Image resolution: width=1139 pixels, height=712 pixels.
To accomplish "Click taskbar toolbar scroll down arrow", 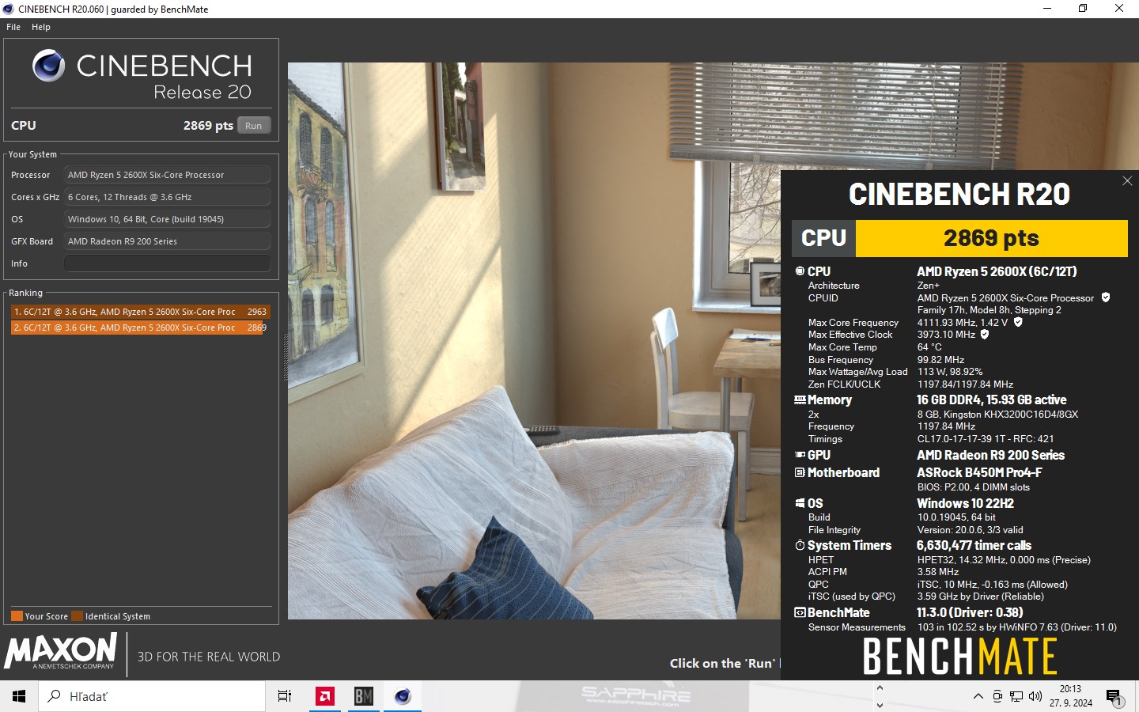I will pos(880,705).
